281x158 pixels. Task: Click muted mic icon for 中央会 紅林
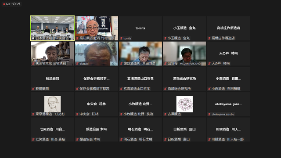[x=77, y=114]
